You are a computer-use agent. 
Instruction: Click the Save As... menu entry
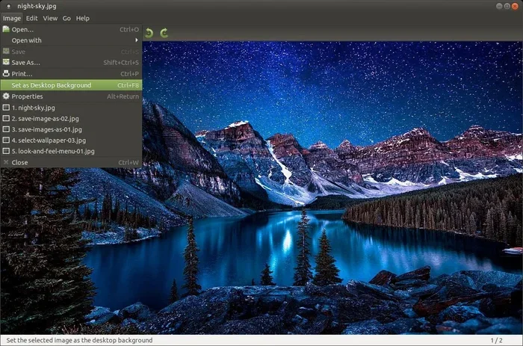click(71, 62)
